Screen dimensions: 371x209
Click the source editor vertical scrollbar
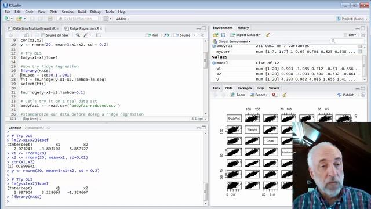[x=205, y=77]
